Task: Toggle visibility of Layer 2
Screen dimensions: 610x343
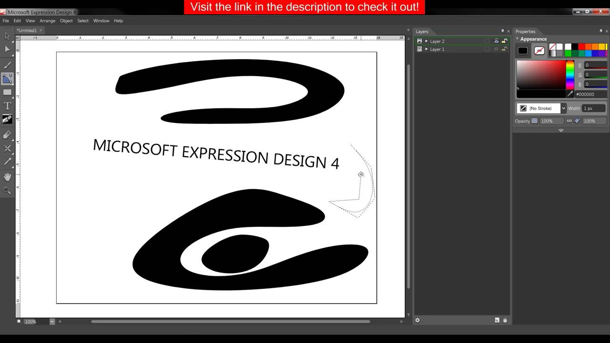Action: 497,41
